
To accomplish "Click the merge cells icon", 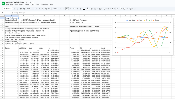I will 95,9.
